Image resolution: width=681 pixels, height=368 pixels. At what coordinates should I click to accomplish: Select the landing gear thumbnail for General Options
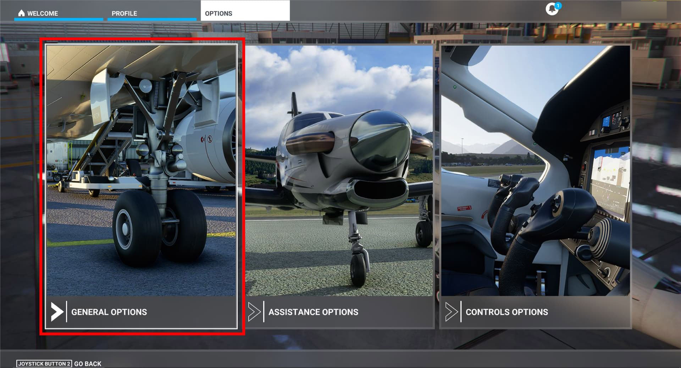pyautogui.click(x=141, y=171)
